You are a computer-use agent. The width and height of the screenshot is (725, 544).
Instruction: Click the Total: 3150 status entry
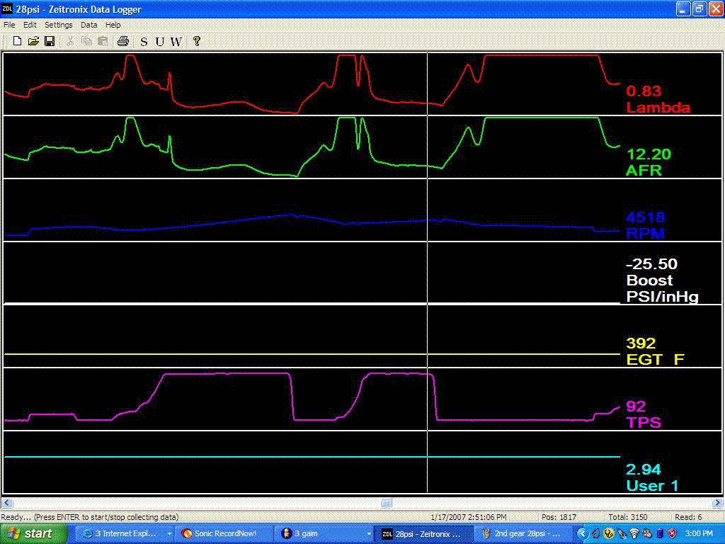point(629,516)
